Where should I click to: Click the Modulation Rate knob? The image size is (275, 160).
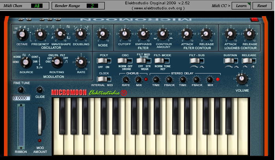pyautogui.click(x=81, y=62)
